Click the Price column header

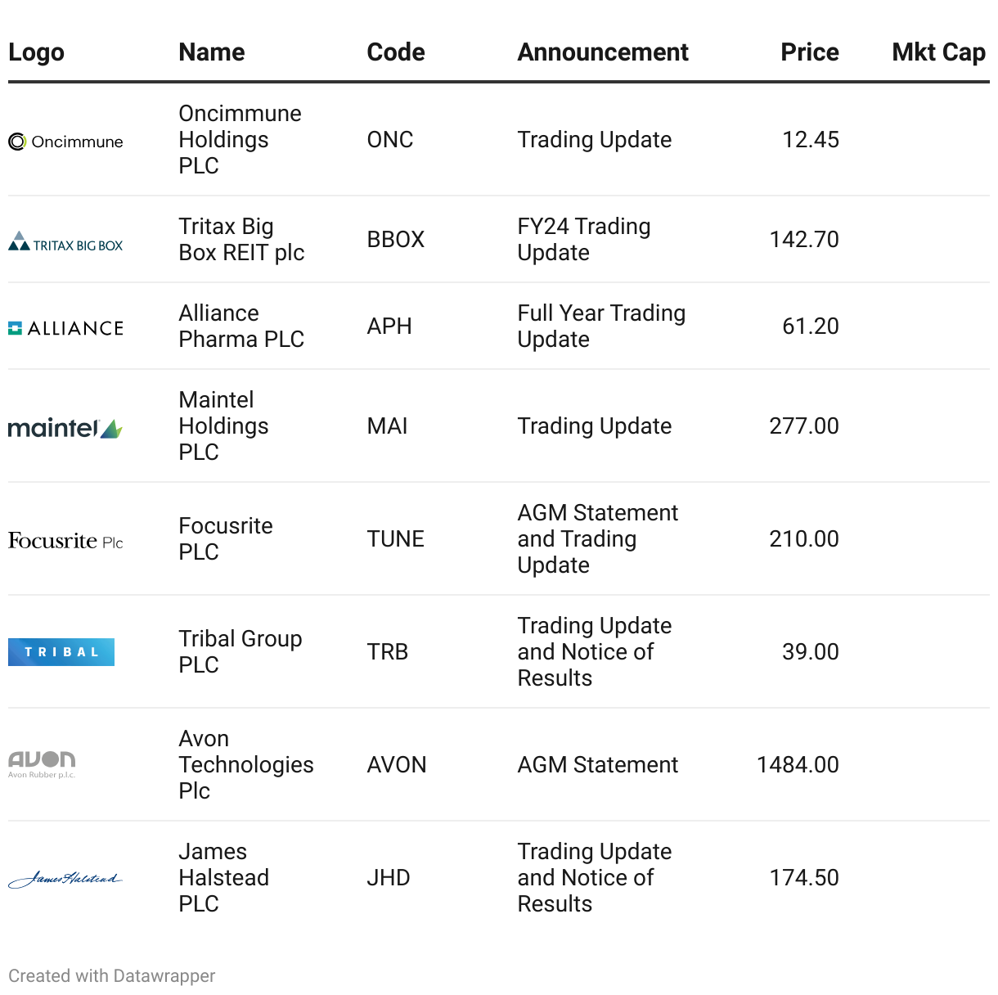coord(809,52)
